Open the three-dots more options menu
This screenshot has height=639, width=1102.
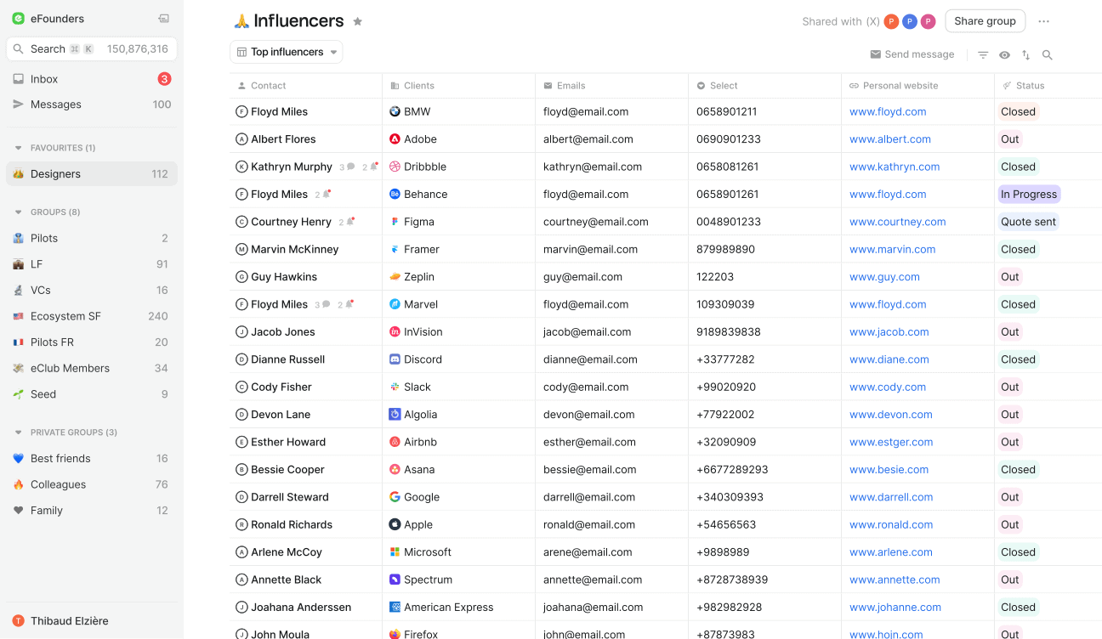1044,21
